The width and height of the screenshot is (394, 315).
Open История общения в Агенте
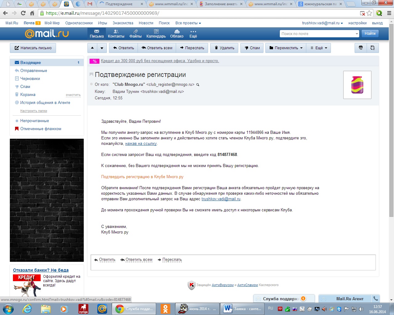[45, 103]
